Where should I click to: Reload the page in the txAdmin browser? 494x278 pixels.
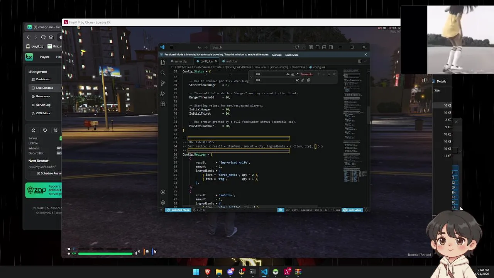43,37
